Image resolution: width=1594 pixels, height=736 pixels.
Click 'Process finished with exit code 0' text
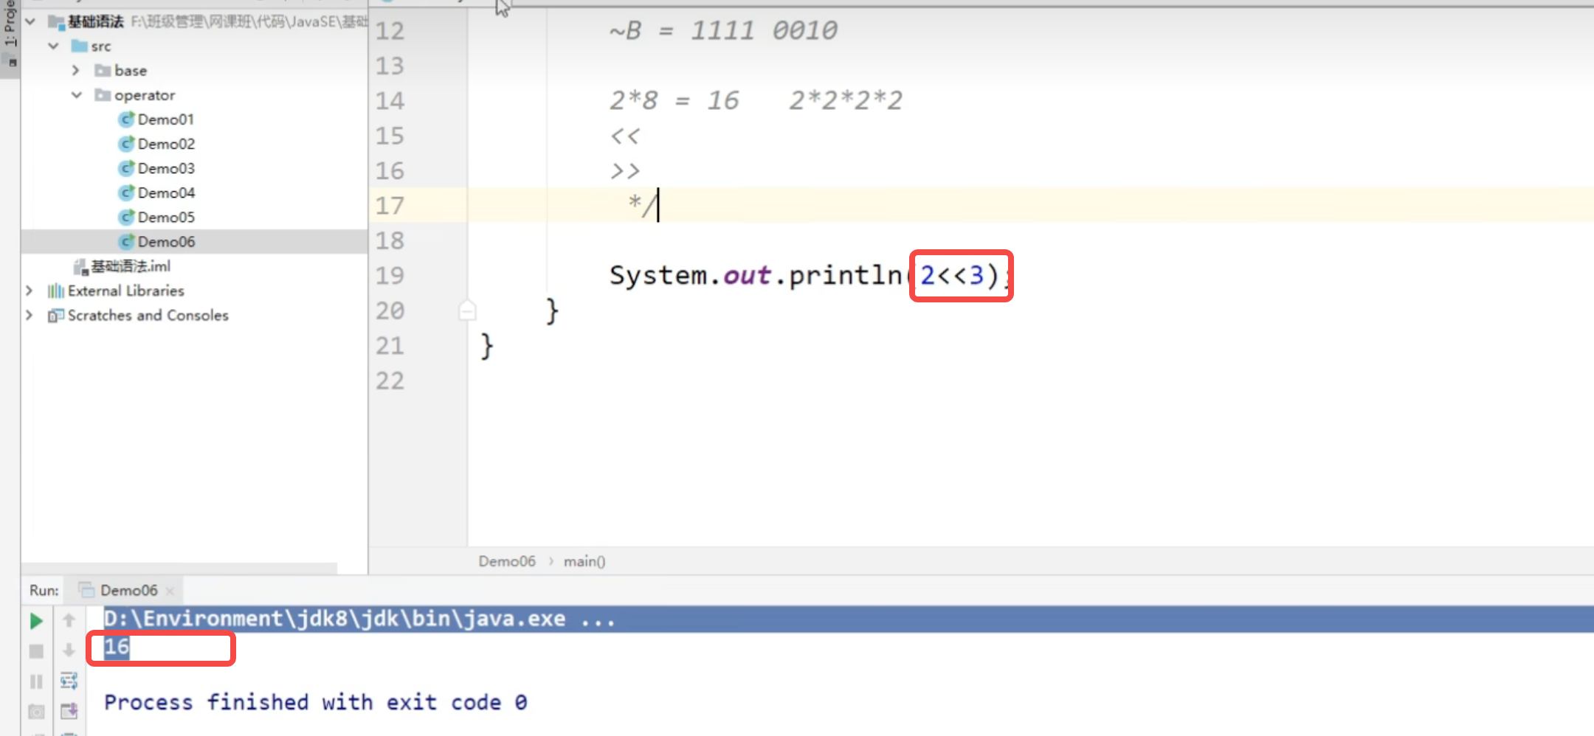(316, 702)
